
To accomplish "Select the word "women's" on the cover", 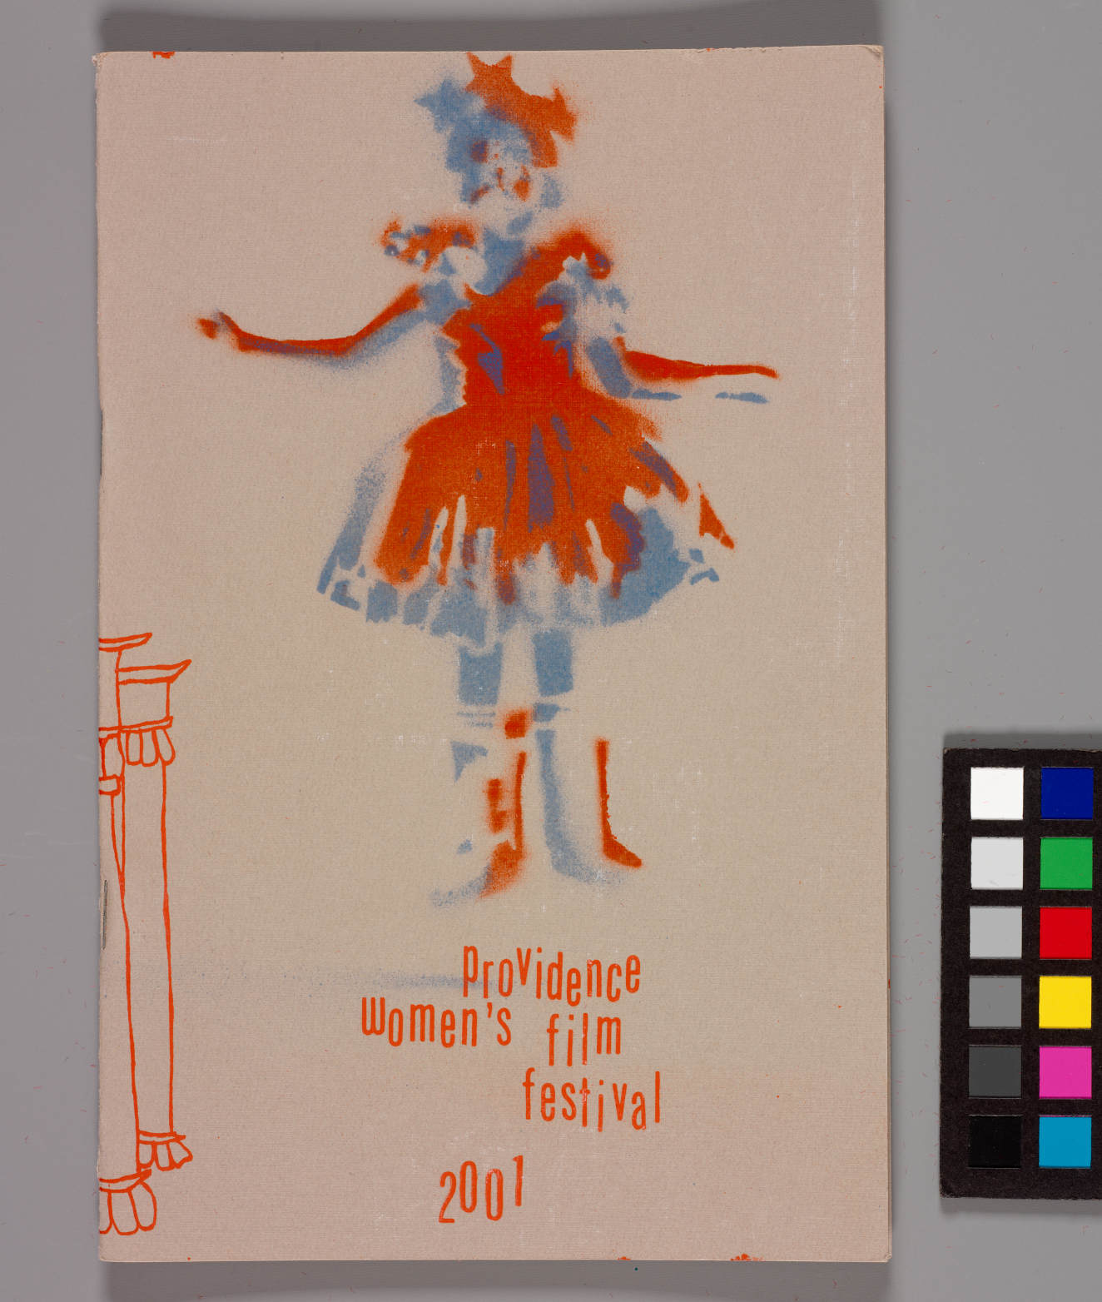I will tap(437, 1023).
